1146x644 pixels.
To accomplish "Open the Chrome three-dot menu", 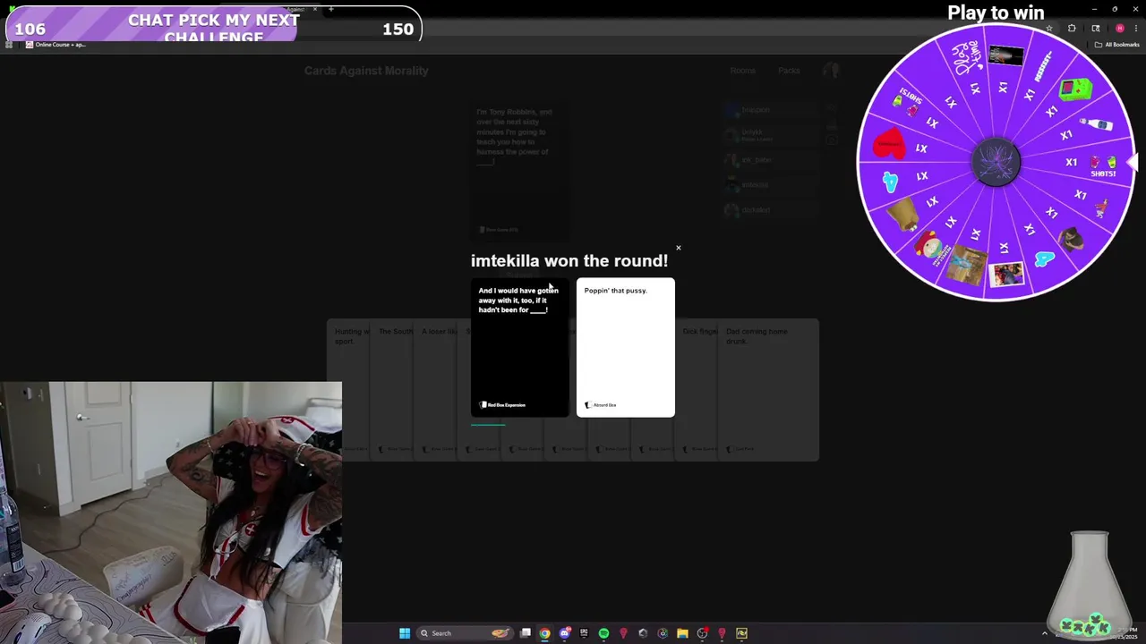I will [1136, 28].
